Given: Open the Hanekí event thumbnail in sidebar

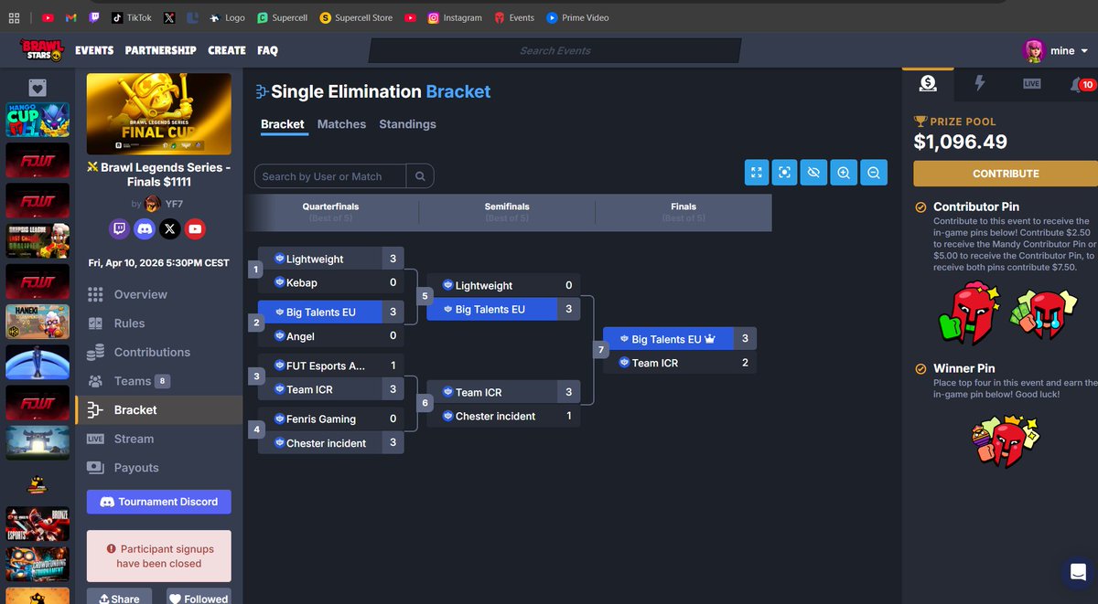Looking at the screenshot, I should [x=38, y=322].
